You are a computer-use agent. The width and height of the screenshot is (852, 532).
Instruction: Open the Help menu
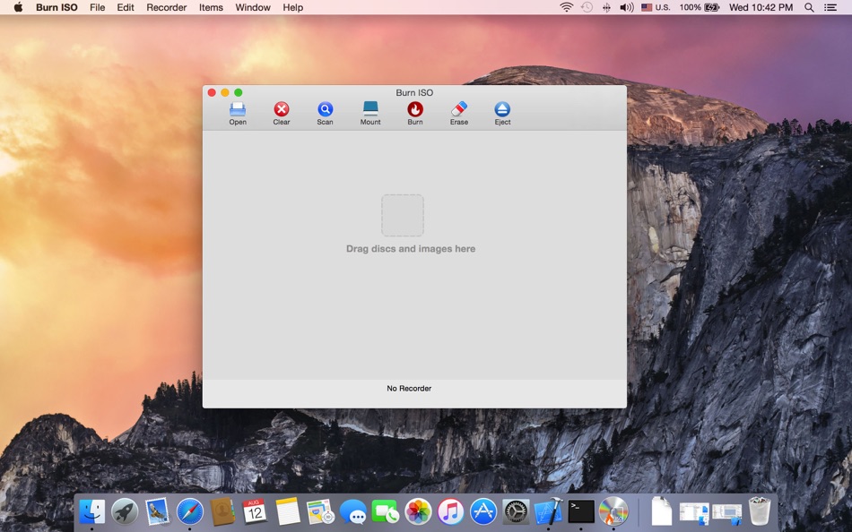[293, 7]
